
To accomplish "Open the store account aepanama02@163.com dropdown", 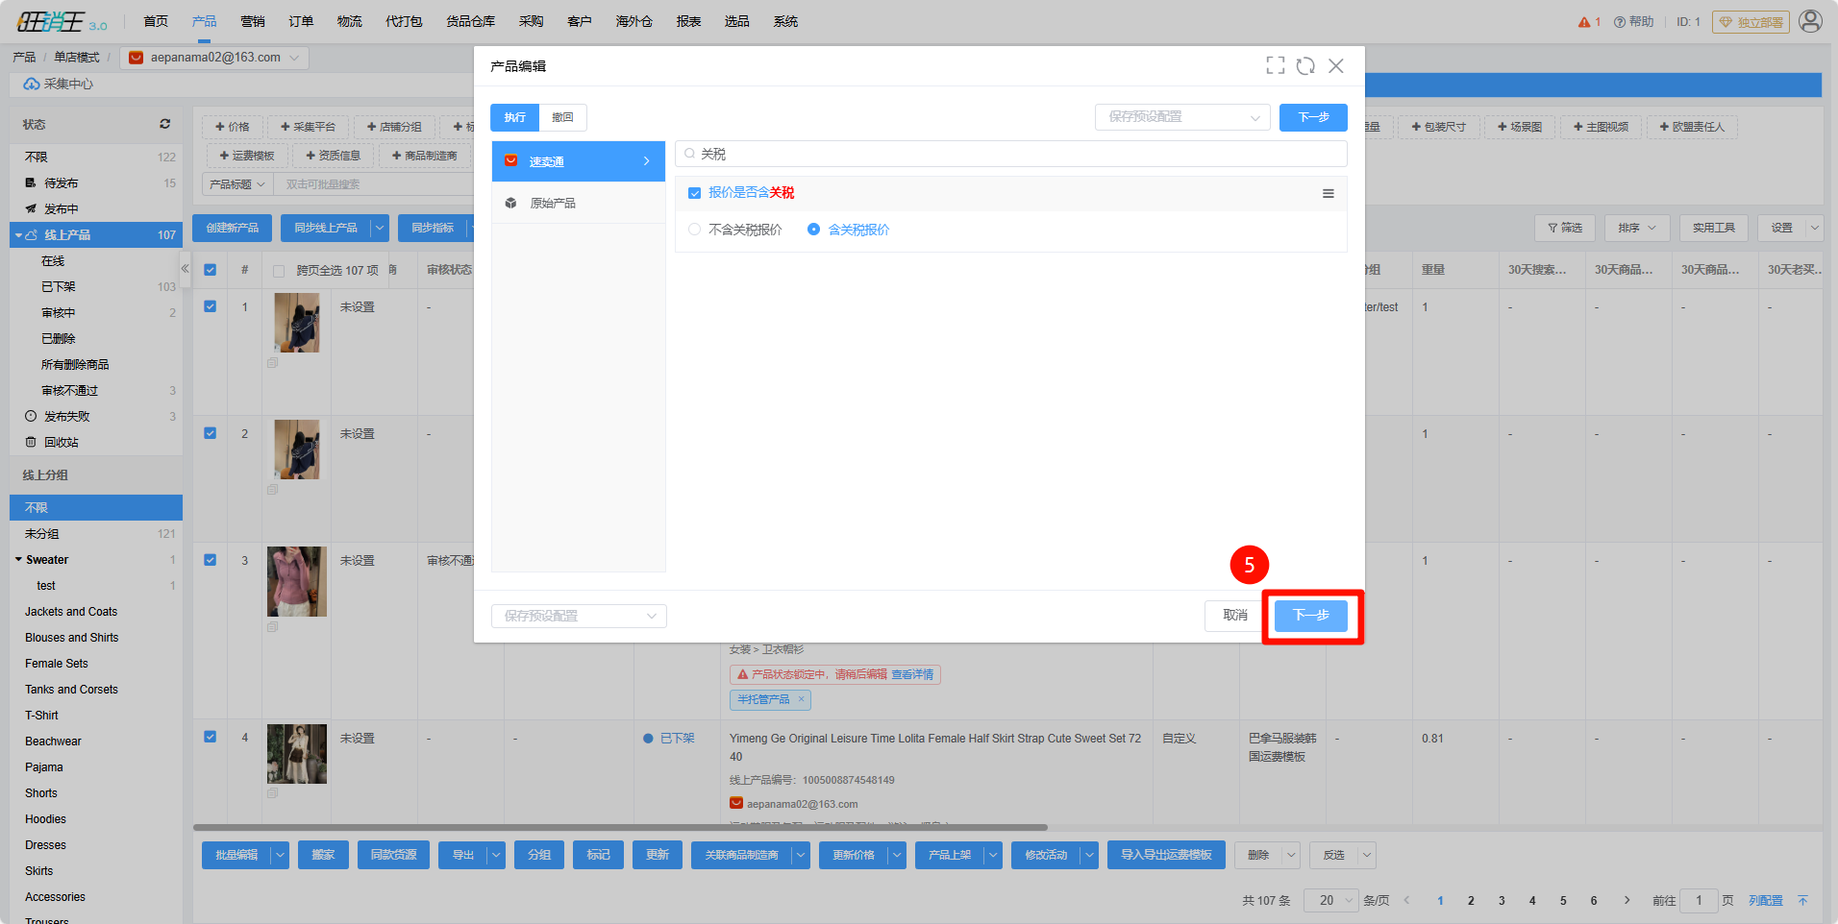I will pos(214,58).
